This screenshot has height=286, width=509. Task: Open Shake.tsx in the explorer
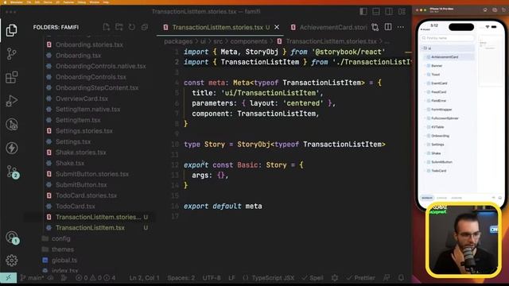[x=70, y=163]
